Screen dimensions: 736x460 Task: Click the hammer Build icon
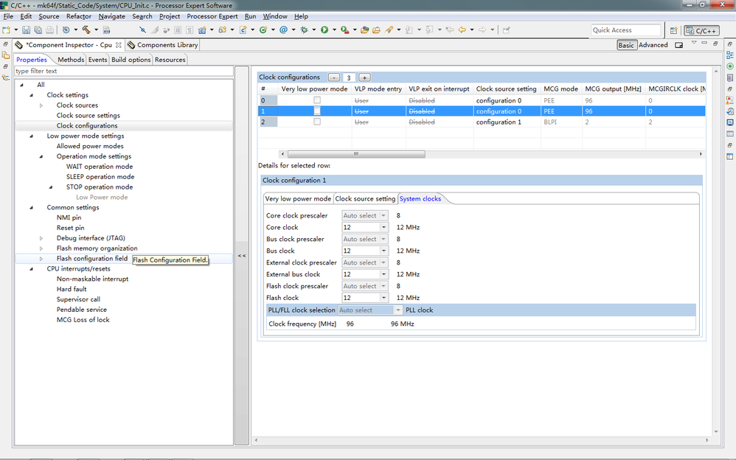tap(86, 30)
